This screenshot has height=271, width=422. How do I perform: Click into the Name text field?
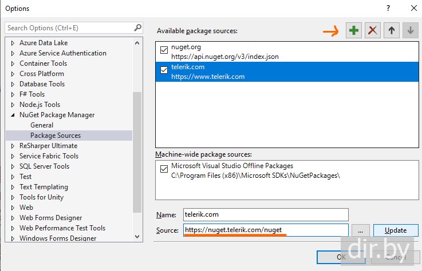coord(265,214)
